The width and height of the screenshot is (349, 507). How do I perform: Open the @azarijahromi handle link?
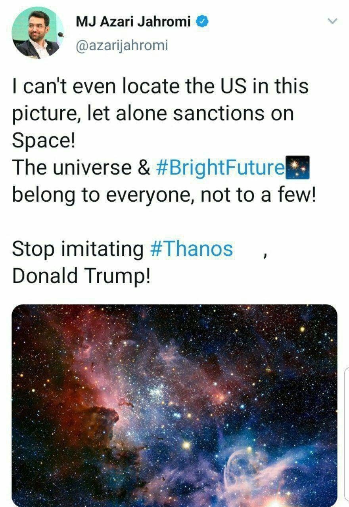coord(121,46)
